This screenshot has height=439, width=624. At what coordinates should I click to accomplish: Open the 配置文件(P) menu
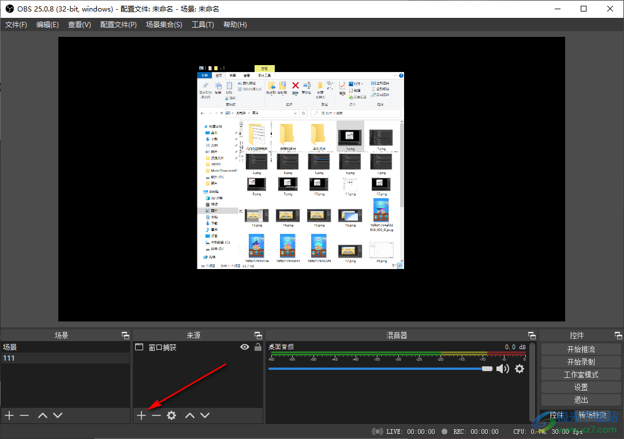pyautogui.click(x=118, y=25)
